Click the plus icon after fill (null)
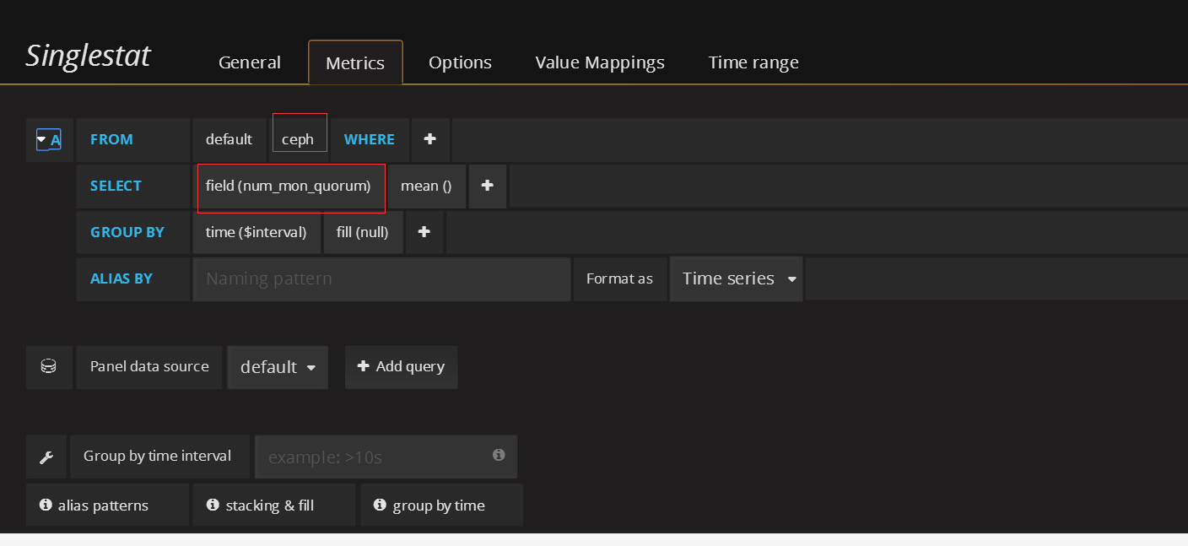This screenshot has width=1188, height=546. click(424, 232)
